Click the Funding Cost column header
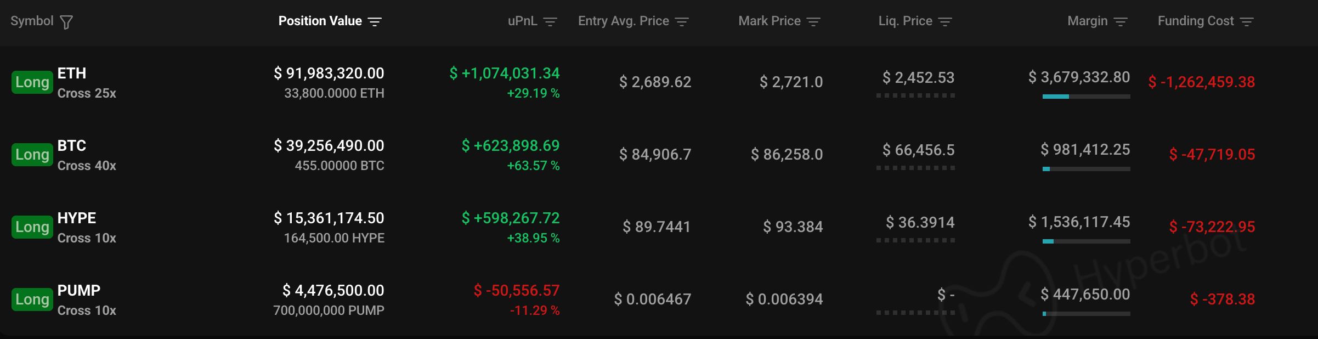Screen dimensions: 1318x339 1196,21
